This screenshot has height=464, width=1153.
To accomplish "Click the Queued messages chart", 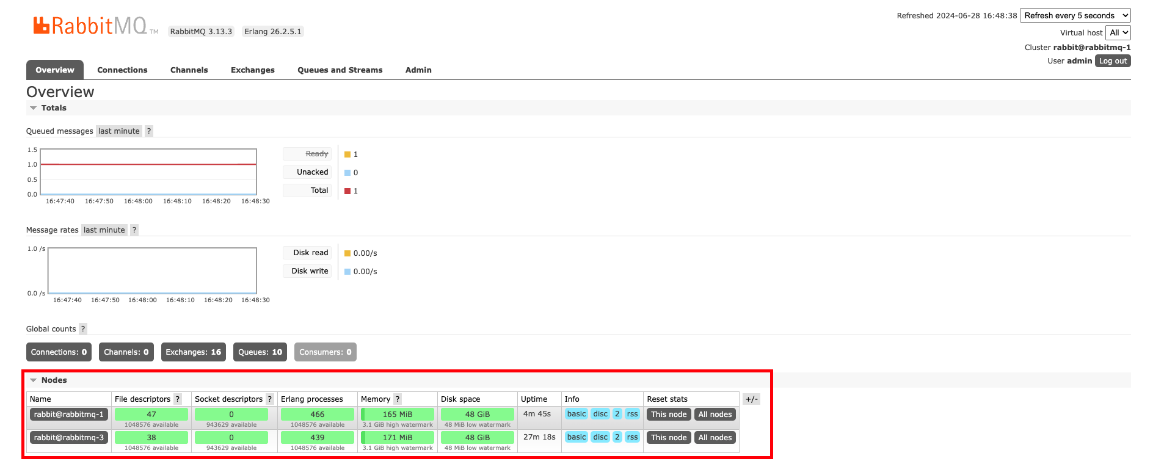I will (148, 172).
